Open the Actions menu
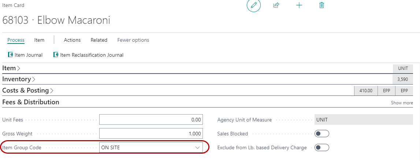 [72, 40]
